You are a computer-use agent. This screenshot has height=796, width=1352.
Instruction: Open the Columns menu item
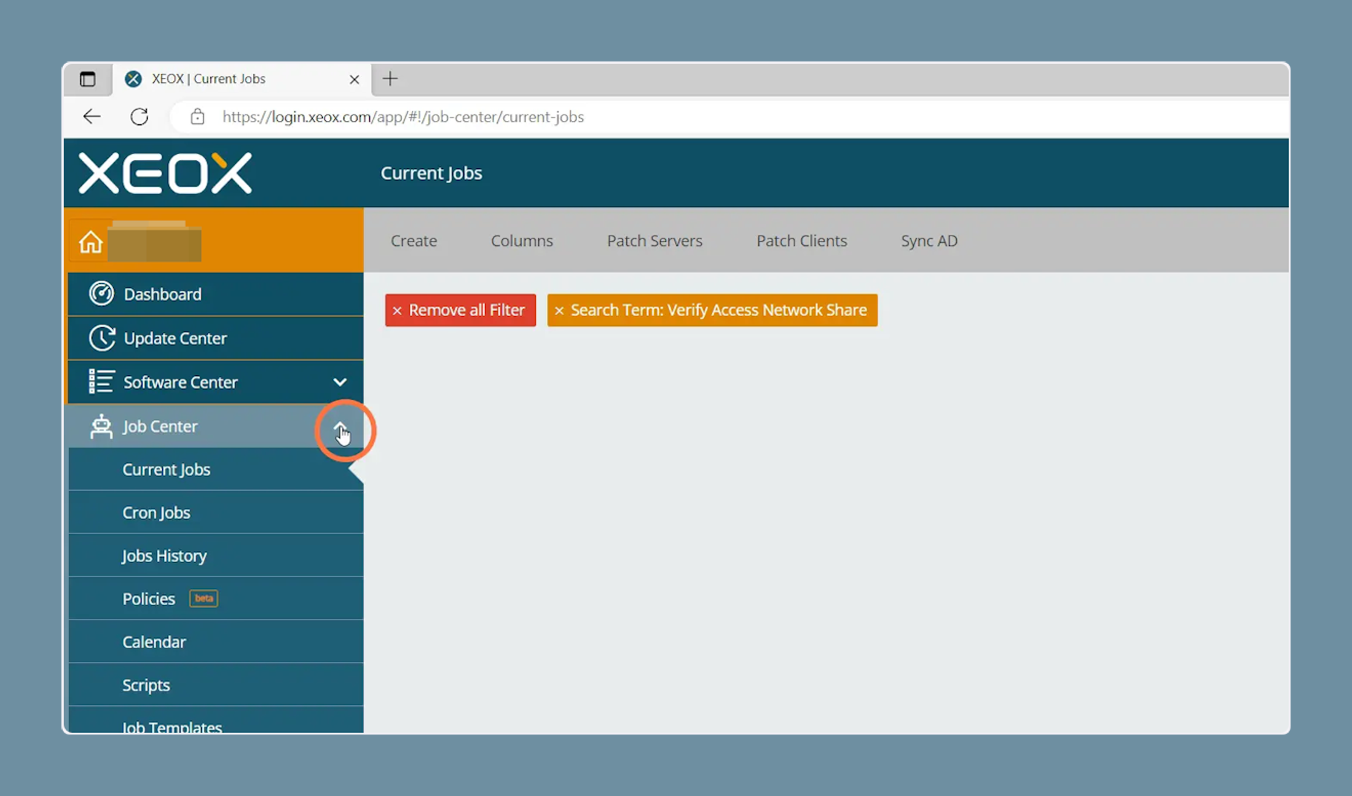pyautogui.click(x=522, y=240)
